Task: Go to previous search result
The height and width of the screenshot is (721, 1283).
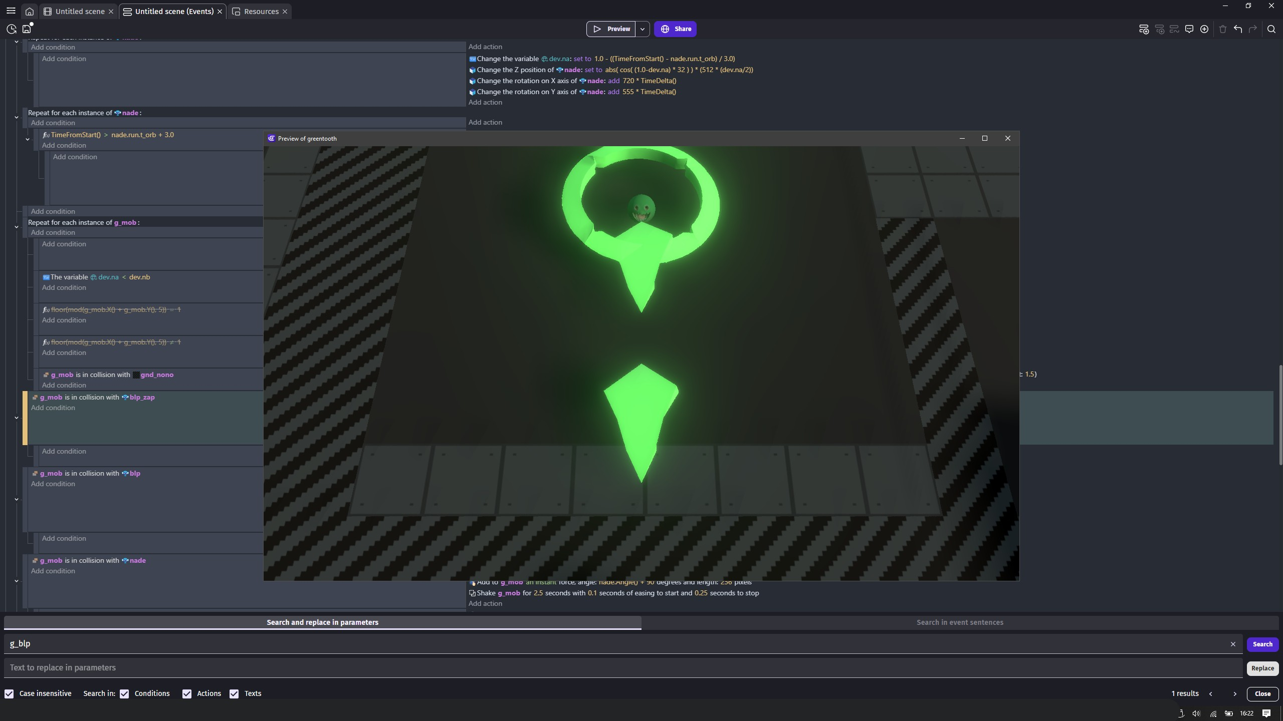Action: coord(1211,694)
